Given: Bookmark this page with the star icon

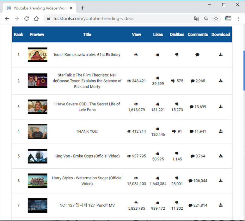Looking at the screenshot, I should pos(216,19).
